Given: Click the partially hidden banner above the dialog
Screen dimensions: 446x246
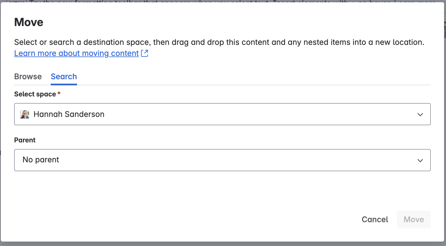Looking at the screenshot, I should [x=222, y=1].
